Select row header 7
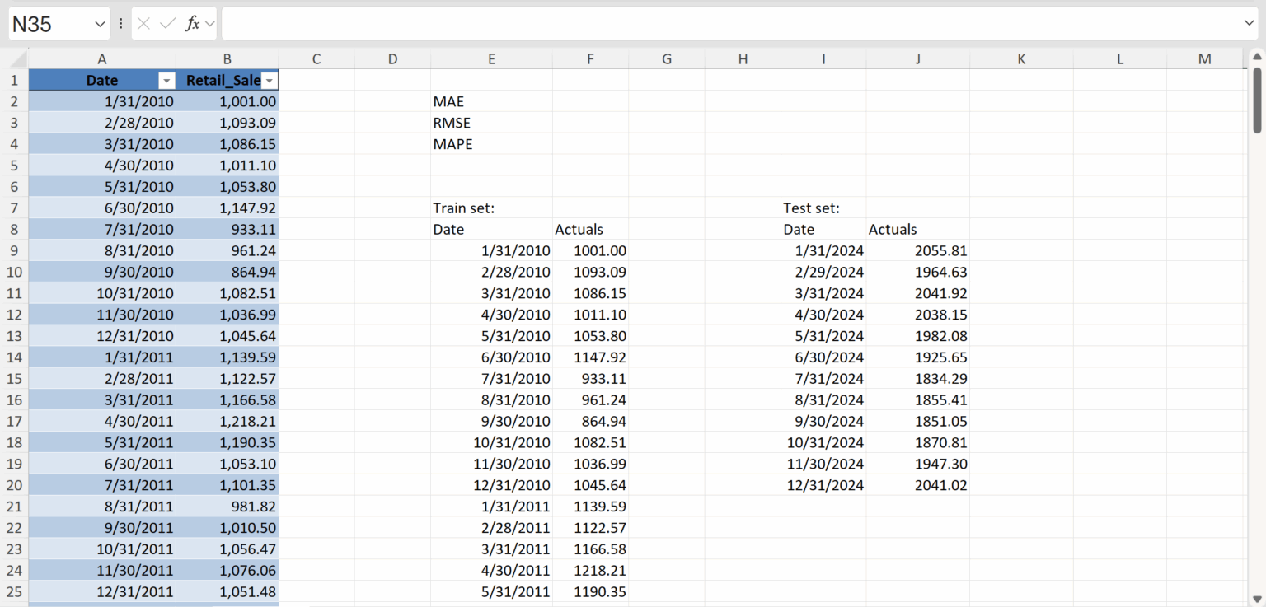 click(x=14, y=208)
